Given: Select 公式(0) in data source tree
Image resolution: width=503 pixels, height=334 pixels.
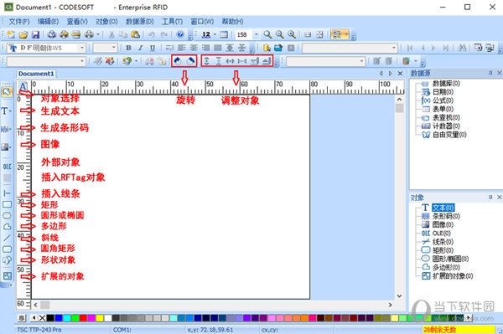Looking at the screenshot, I should tap(443, 100).
